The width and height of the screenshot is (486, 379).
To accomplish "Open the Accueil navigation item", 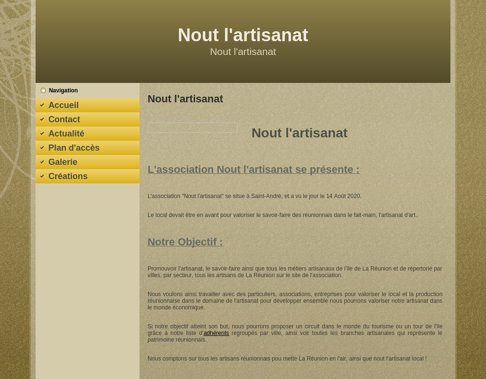I will pos(87,105).
